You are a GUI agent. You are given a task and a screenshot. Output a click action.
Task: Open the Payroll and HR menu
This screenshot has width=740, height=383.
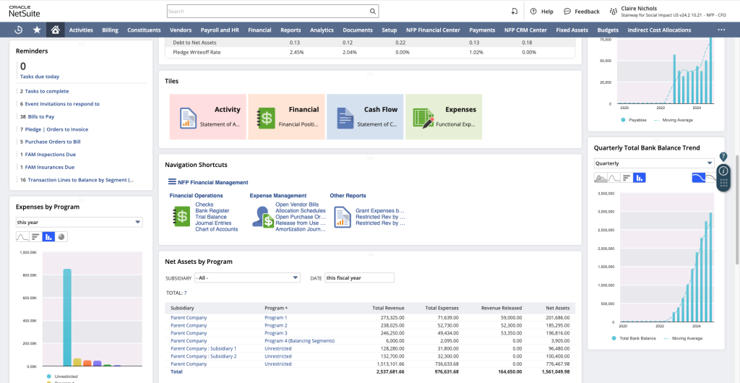(x=219, y=30)
